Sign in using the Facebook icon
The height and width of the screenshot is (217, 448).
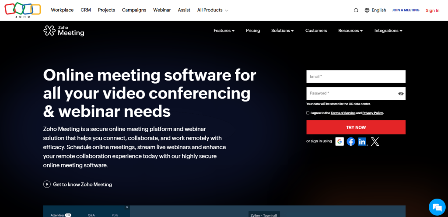(x=351, y=141)
